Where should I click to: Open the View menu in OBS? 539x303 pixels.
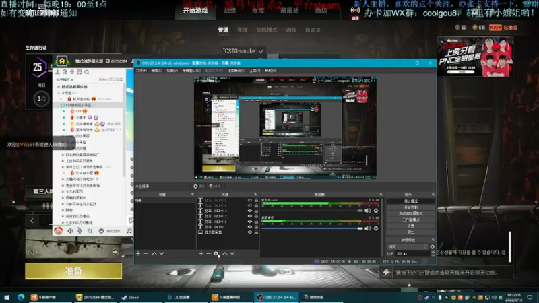click(x=172, y=71)
